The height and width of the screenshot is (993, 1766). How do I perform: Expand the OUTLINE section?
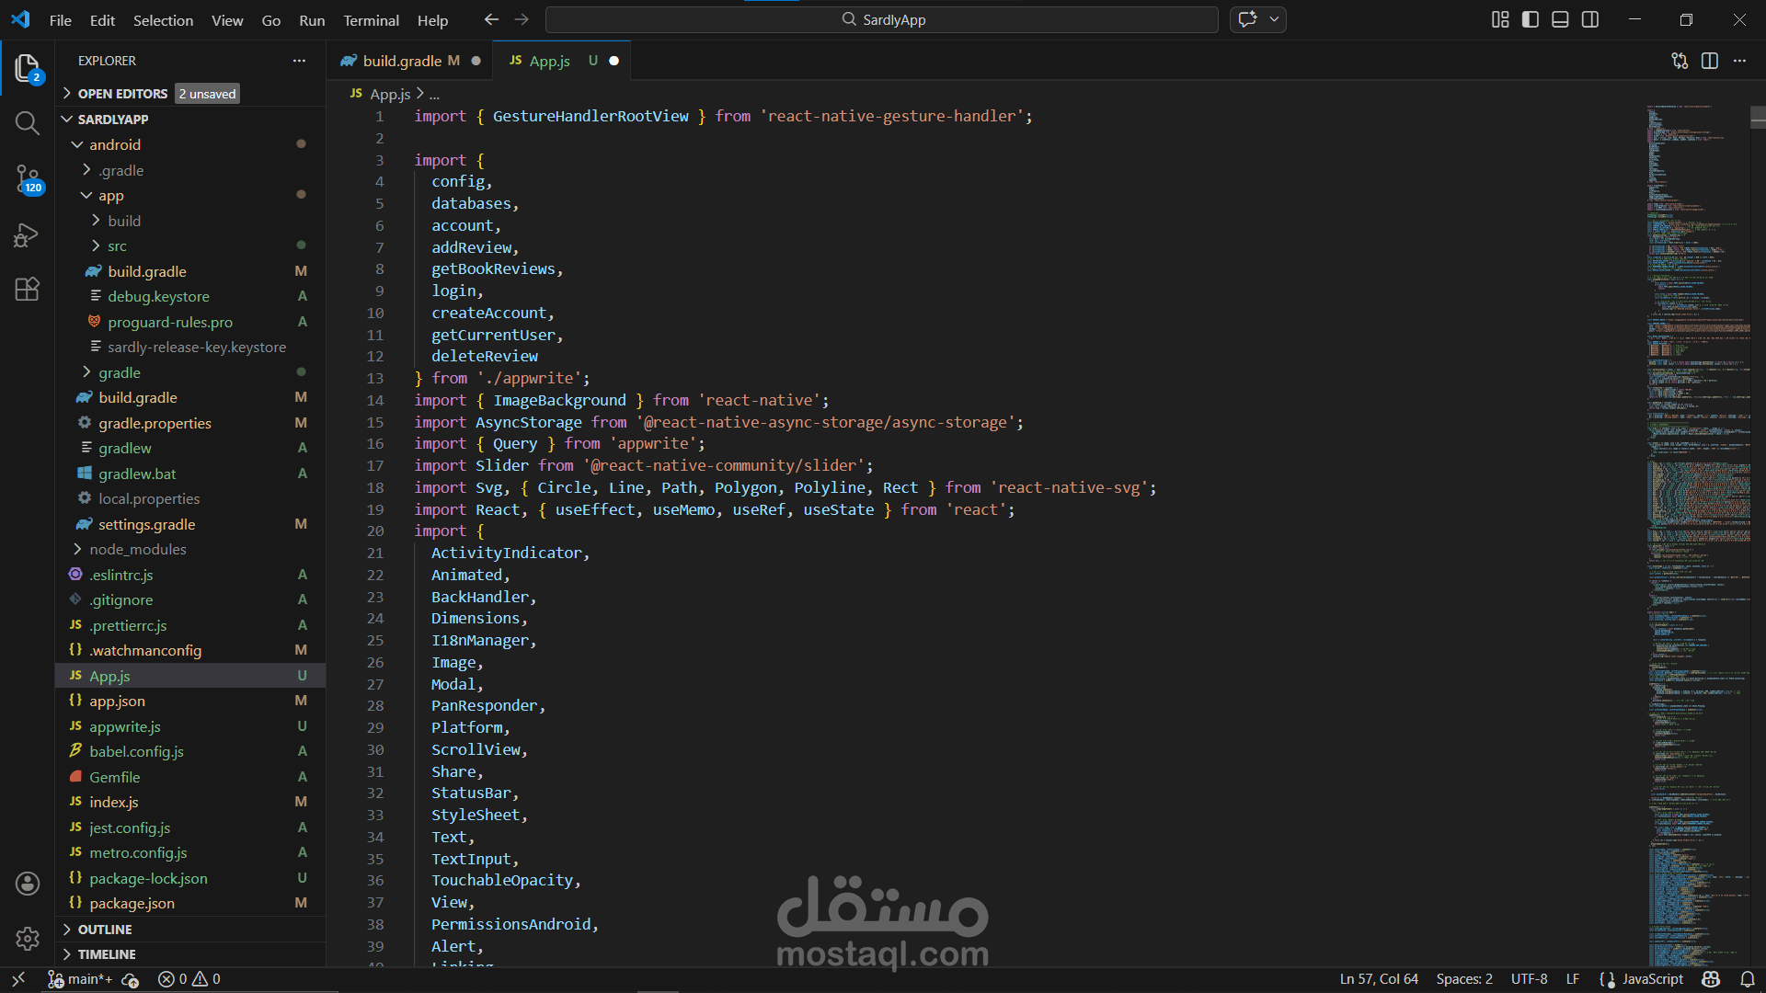coord(105,930)
